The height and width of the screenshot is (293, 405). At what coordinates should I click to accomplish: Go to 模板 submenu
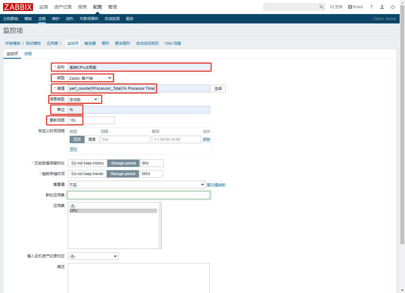[28, 19]
